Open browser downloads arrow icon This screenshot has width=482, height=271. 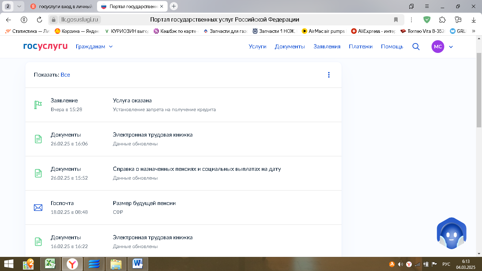coord(473,20)
